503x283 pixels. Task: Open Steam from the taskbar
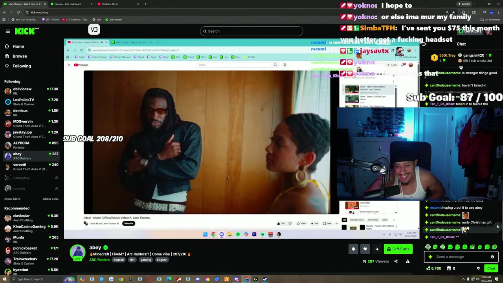[x=265, y=279]
